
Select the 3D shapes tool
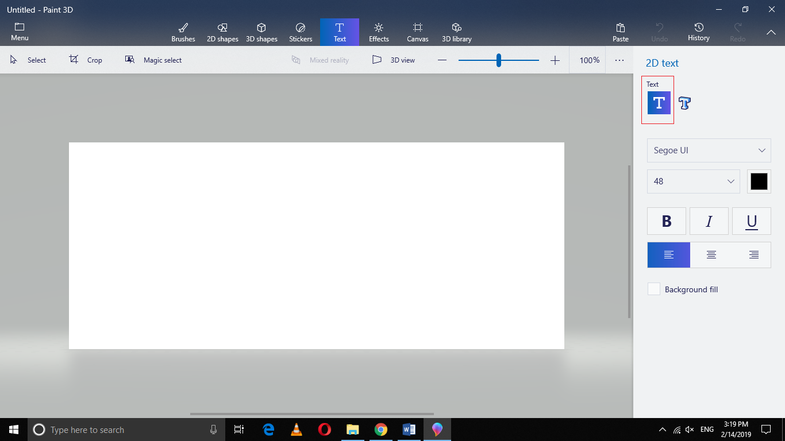(x=261, y=32)
